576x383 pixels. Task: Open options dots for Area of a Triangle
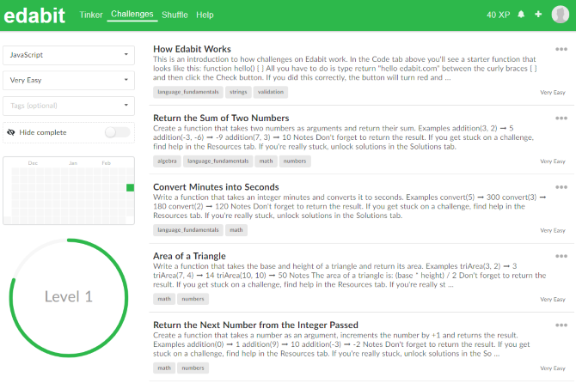[x=561, y=256]
